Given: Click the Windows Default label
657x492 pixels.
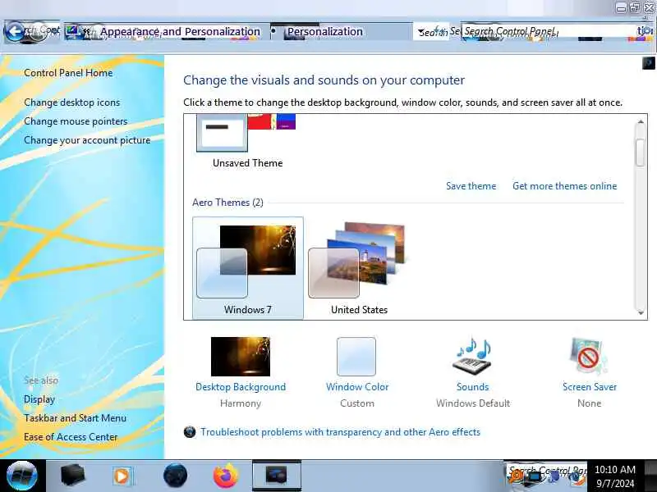Looking at the screenshot, I should 473,403.
